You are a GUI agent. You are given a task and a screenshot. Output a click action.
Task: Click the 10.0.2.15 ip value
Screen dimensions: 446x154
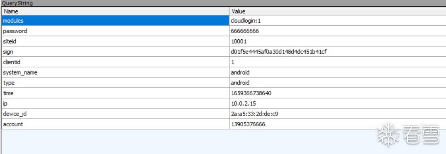[x=241, y=103]
